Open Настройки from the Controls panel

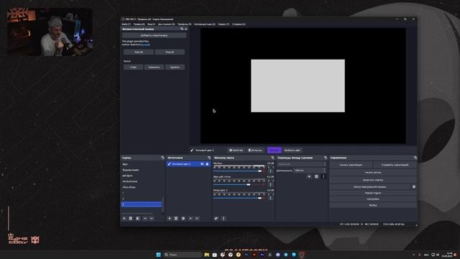pos(373,199)
